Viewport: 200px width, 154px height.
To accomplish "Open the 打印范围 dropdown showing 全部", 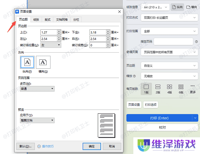I will [x=170, y=31].
